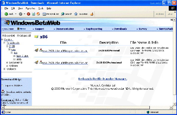177x115 pixels.
Task: Open the Forward history dropdown arrow
Action: pyautogui.click(x=24, y=14)
